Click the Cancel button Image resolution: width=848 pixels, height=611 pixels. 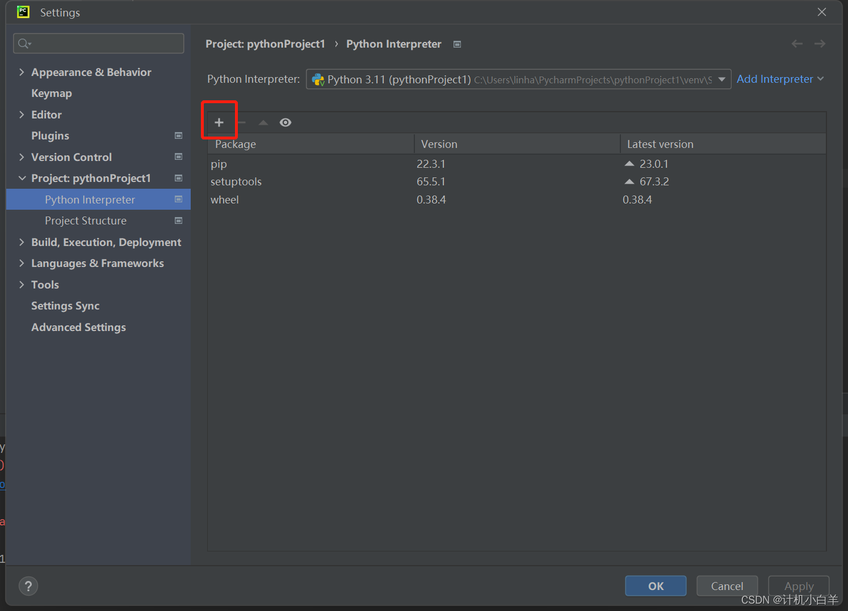727,586
